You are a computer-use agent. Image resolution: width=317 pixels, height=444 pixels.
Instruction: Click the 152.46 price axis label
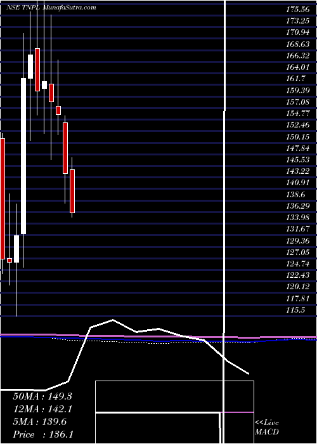coord(297,125)
